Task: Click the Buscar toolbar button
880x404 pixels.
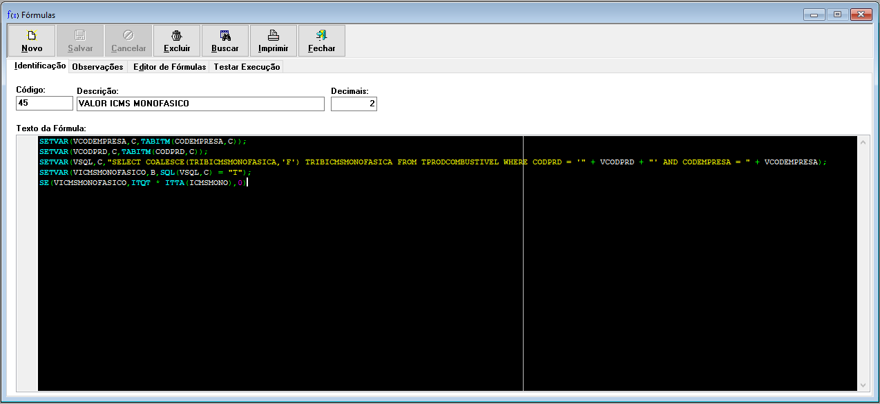Action: tap(225, 41)
